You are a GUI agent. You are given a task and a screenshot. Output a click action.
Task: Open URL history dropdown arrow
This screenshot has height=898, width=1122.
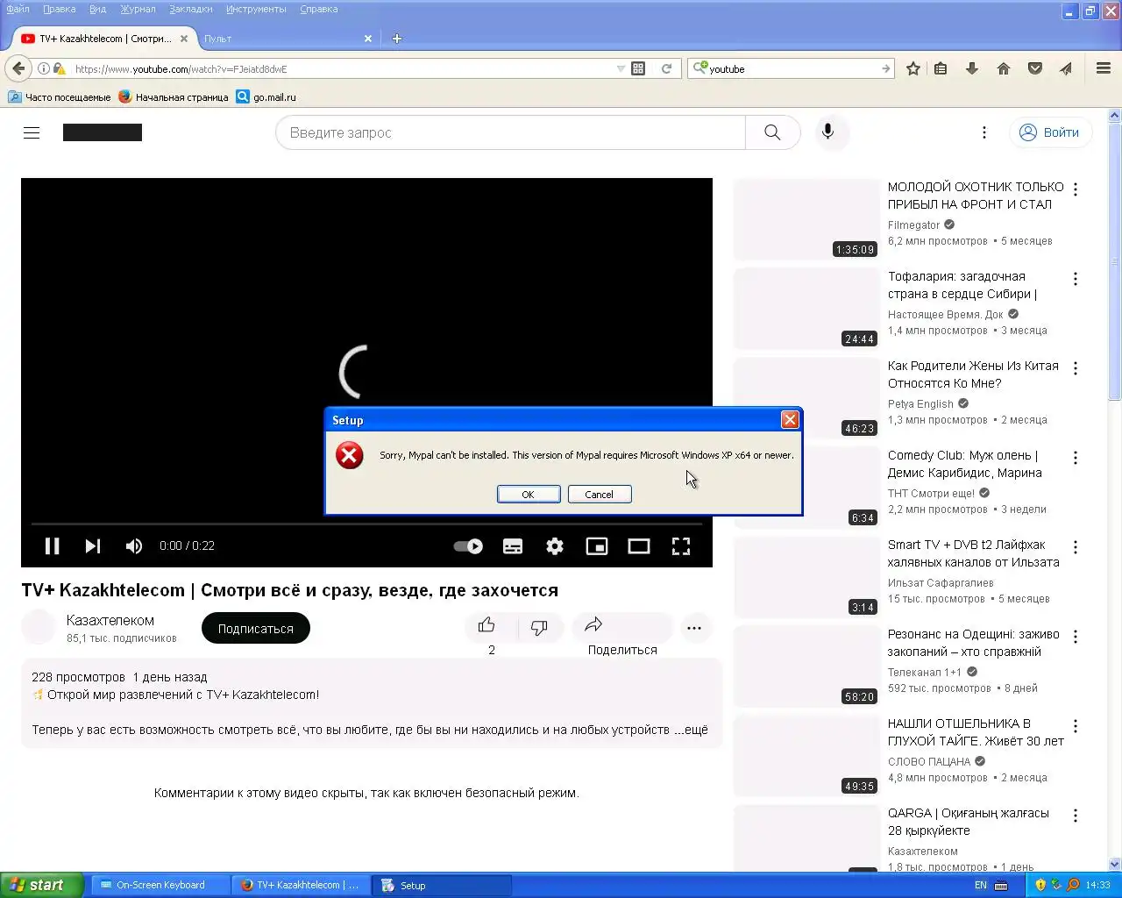point(621,68)
